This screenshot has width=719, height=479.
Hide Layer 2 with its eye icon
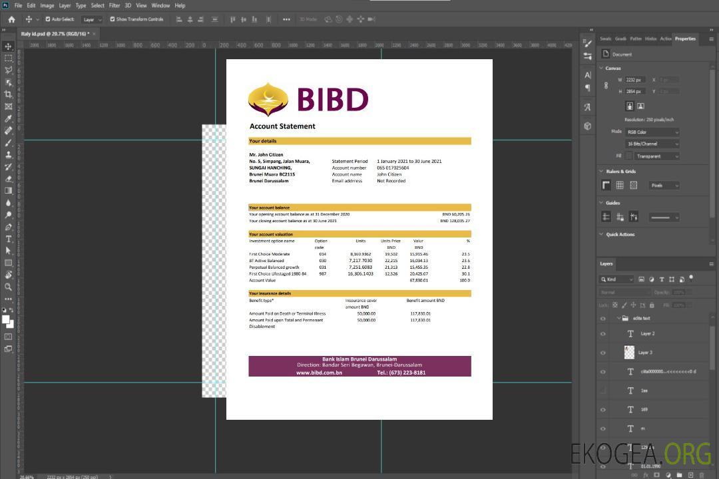tap(603, 334)
